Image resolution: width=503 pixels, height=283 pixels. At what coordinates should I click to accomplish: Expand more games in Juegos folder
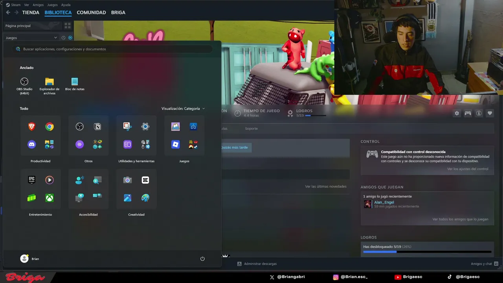pyautogui.click(x=193, y=144)
